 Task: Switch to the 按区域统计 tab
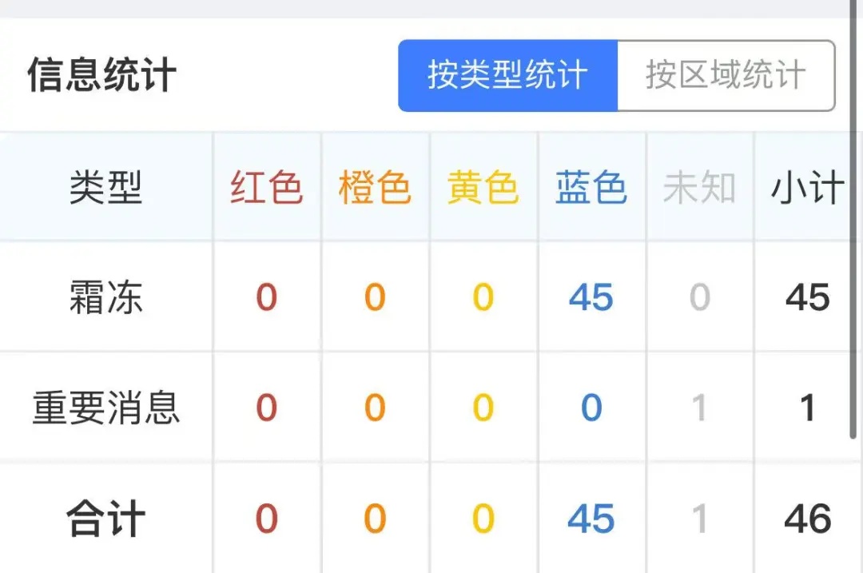coord(726,75)
